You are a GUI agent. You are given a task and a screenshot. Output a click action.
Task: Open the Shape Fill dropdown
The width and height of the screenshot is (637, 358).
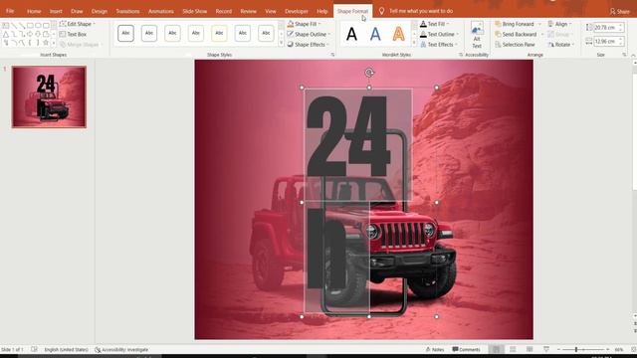304,24
